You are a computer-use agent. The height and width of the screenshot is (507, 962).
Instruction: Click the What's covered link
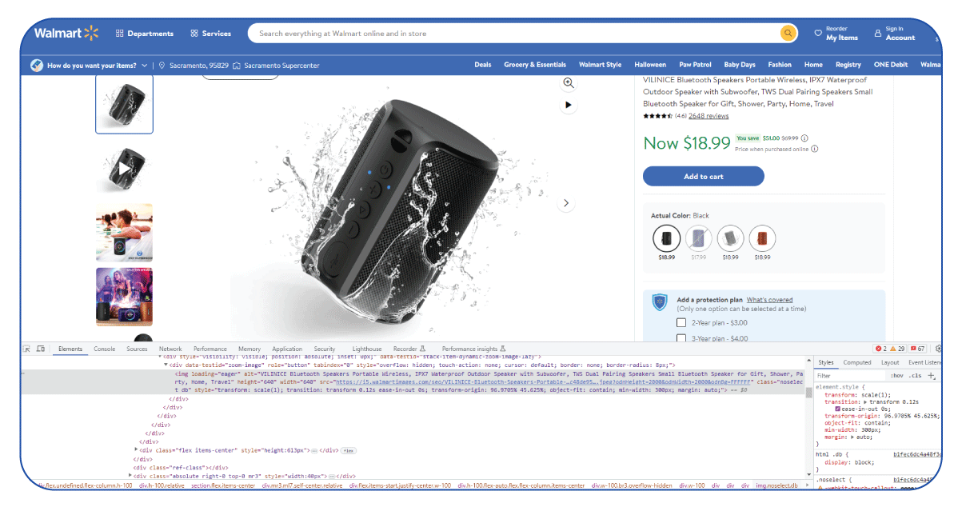(x=770, y=300)
